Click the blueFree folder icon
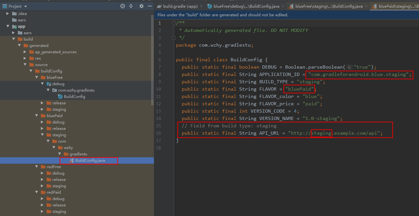 [x=43, y=77]
